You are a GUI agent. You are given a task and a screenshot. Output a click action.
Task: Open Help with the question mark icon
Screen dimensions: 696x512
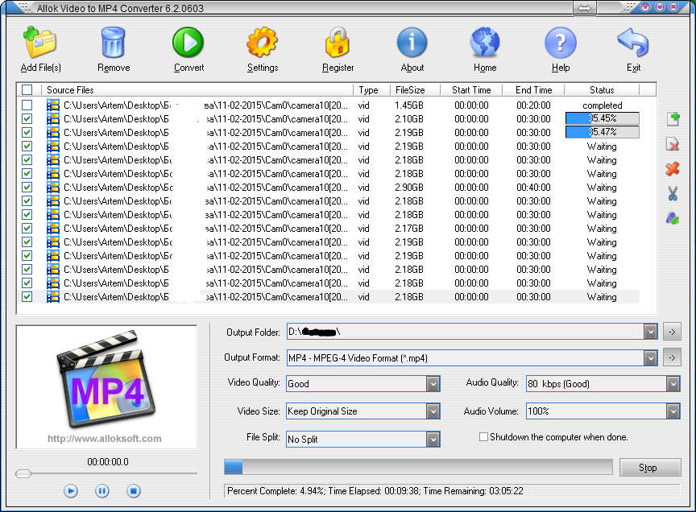point(561,43)
